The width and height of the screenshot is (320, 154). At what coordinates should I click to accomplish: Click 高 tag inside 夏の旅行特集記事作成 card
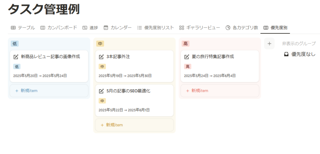click(187, 67)
